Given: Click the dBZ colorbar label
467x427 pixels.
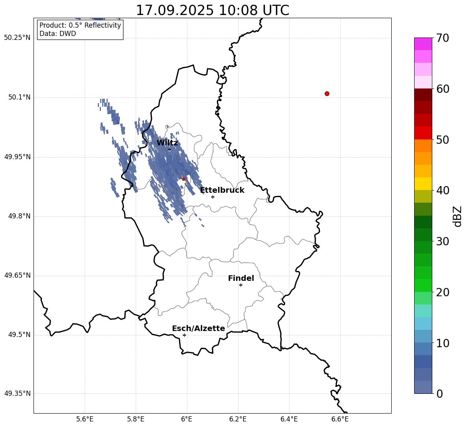Looking at the screenshot, I should coord(457,216).
